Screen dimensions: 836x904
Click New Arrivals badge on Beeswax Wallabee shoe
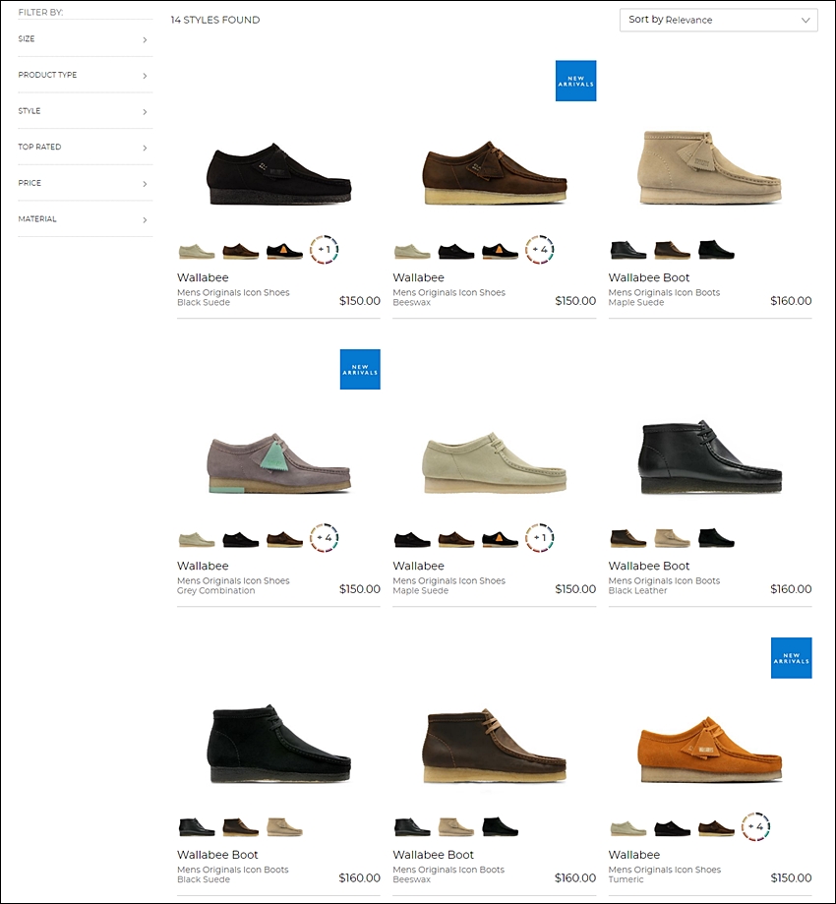point(575,81)
